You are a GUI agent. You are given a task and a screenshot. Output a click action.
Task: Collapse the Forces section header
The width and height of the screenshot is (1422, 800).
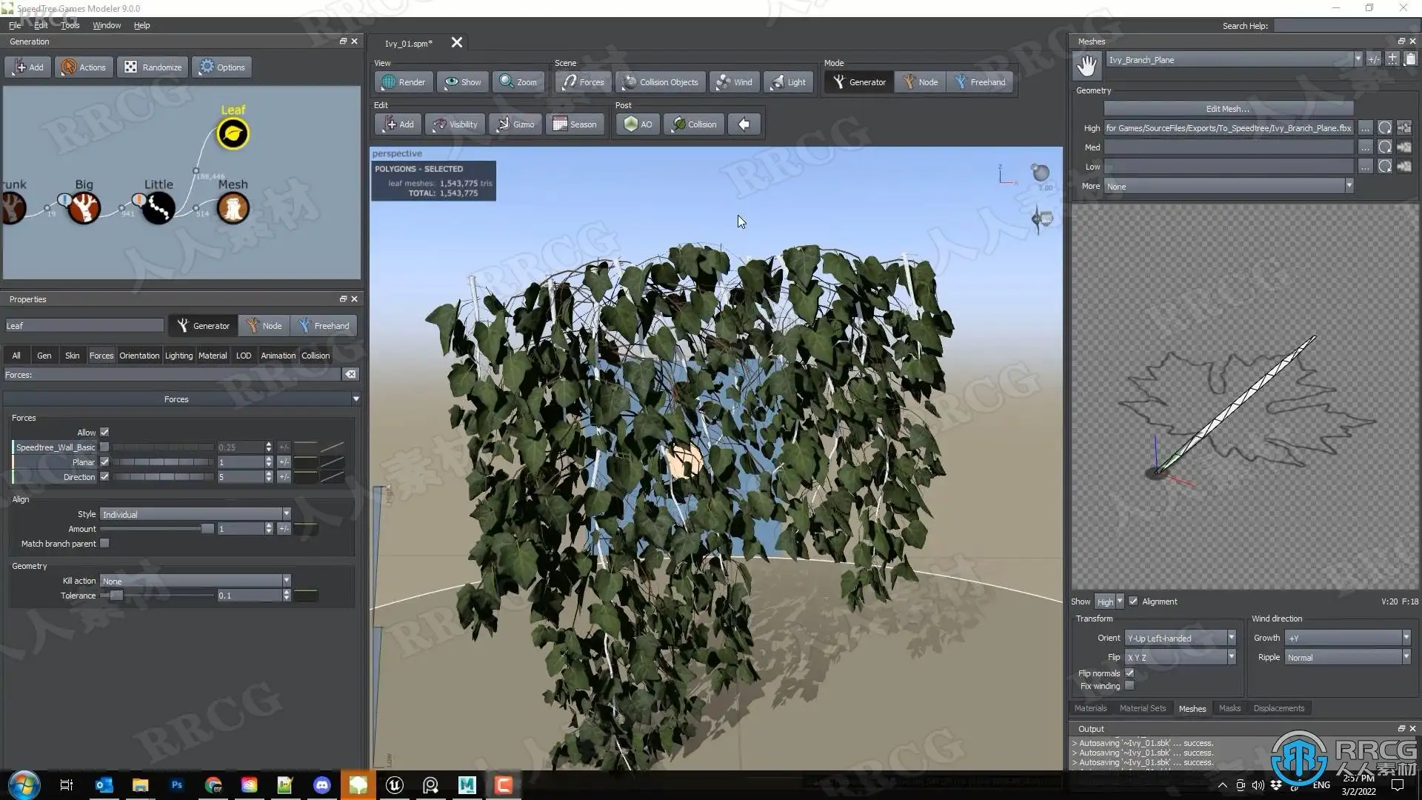coord(181,399)
